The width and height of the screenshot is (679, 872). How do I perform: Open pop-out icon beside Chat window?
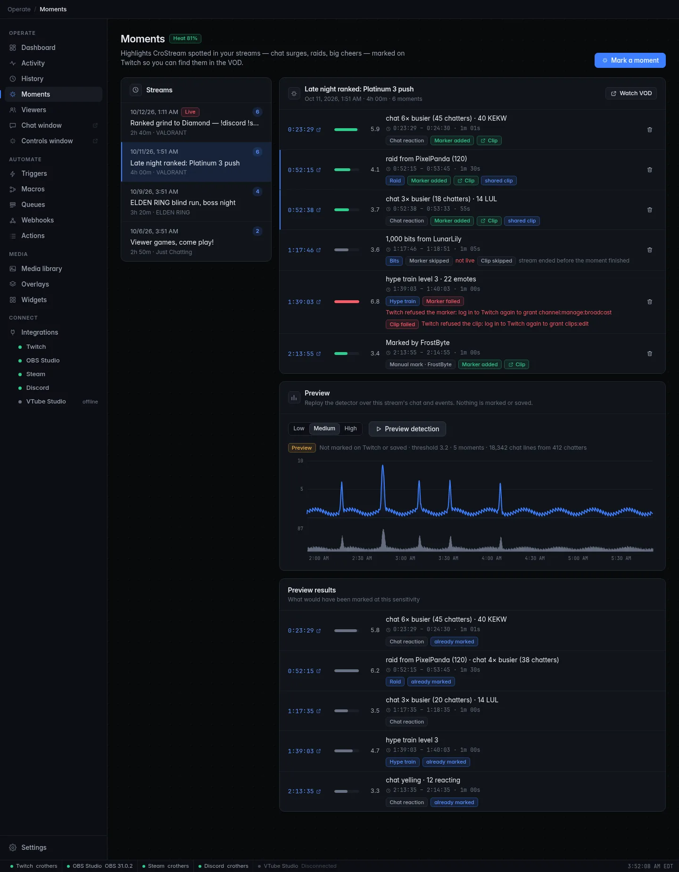click(95, 125)
